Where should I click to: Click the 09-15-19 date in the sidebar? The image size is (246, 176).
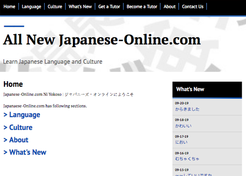pyautogui.click(x=182, y=170)
